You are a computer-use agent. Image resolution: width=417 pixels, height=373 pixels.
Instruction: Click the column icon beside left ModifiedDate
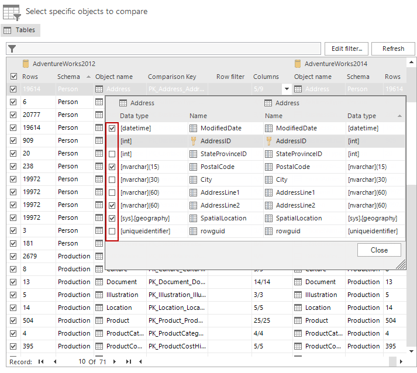pos(193,129)
